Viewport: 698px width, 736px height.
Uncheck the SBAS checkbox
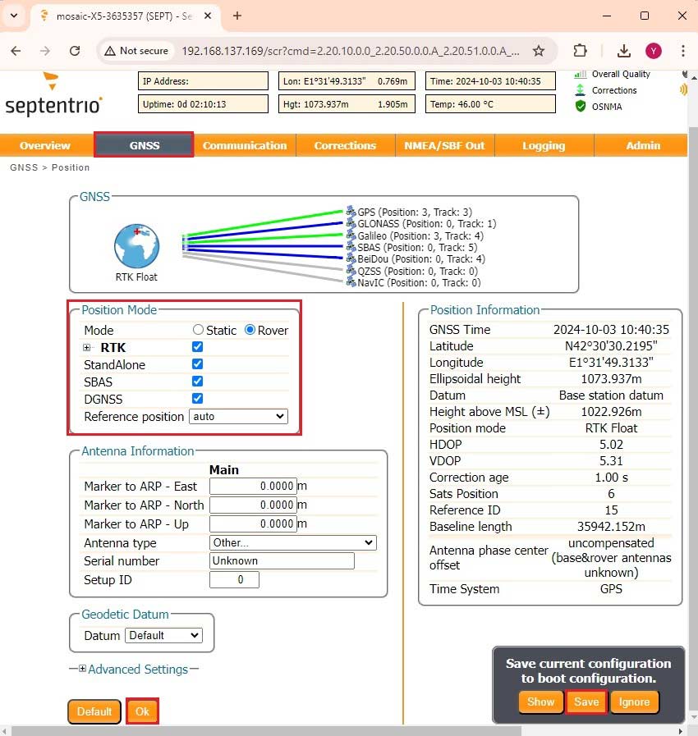tap(197, 382)
